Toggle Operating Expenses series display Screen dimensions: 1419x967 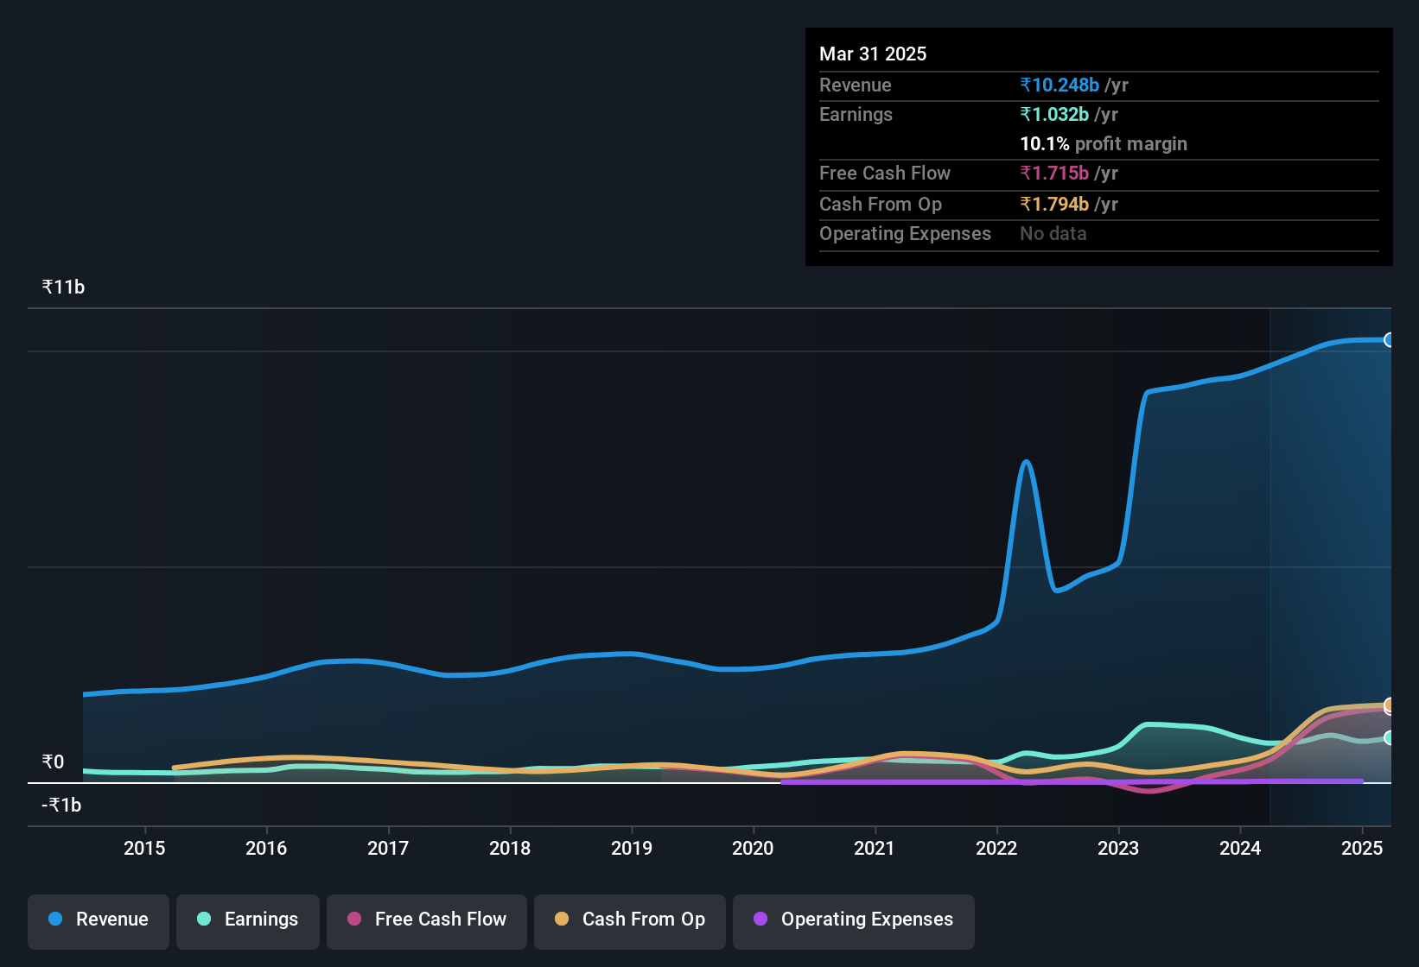point(853,920)
